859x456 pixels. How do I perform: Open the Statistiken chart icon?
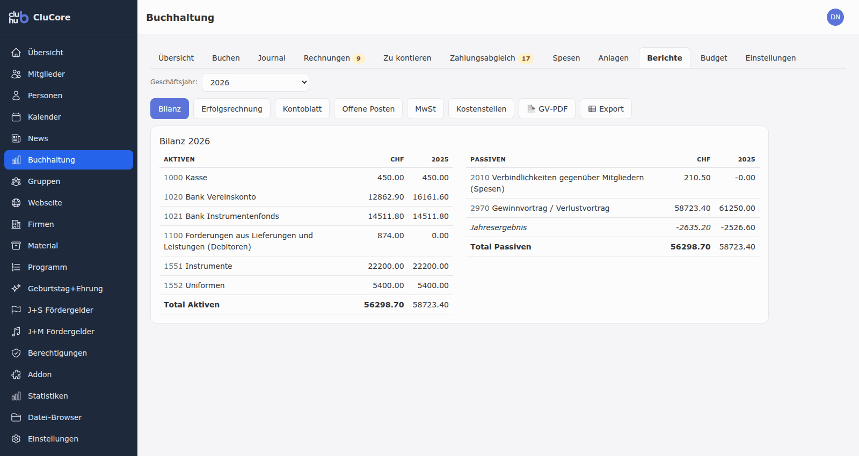pos(16,396)
